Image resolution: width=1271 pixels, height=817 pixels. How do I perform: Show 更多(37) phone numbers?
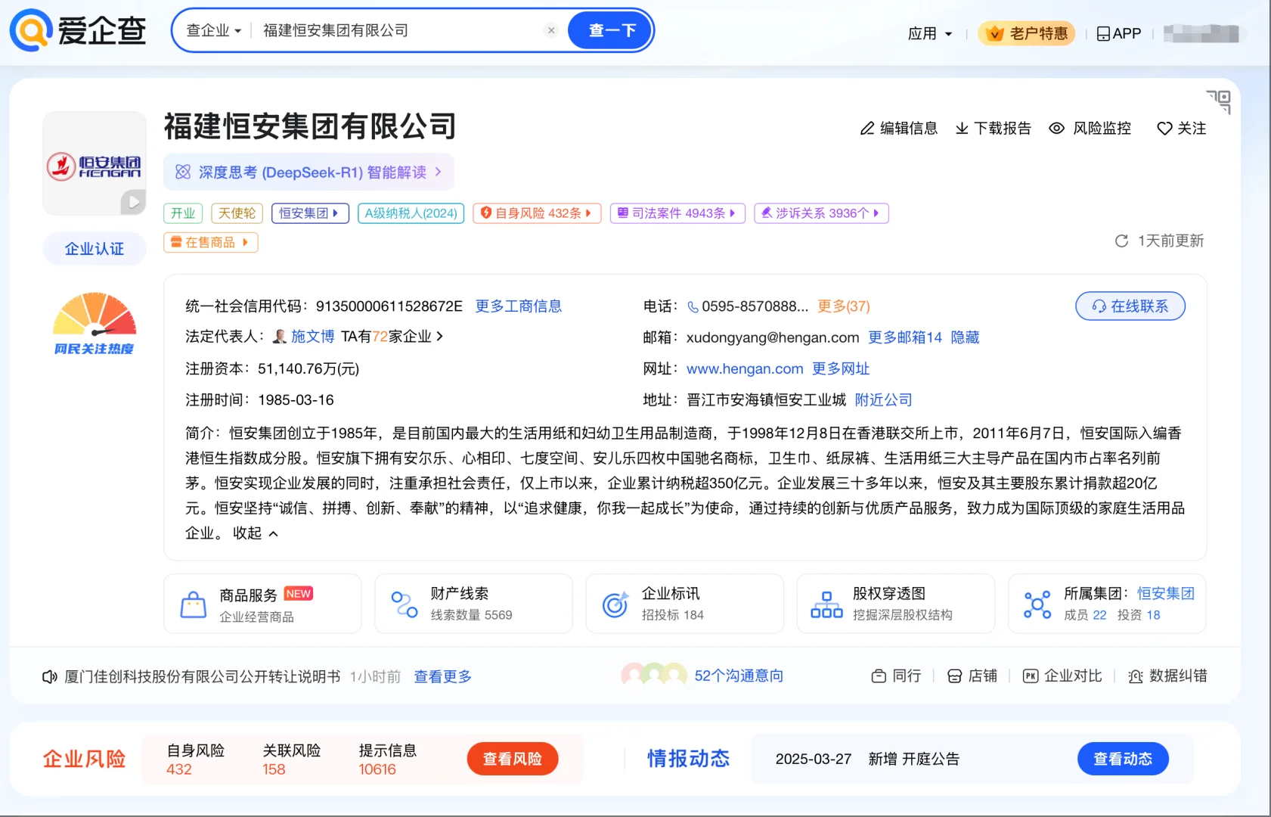pyautogui.click(x=844, y=306)
